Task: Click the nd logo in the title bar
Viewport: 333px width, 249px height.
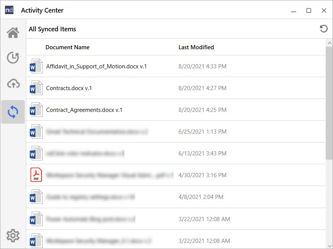Action: pos(9,10)
